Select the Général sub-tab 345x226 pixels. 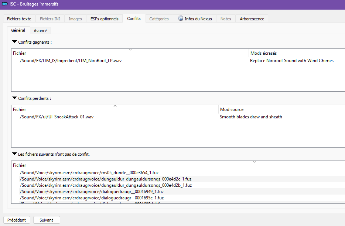click(x=18, y=30)
